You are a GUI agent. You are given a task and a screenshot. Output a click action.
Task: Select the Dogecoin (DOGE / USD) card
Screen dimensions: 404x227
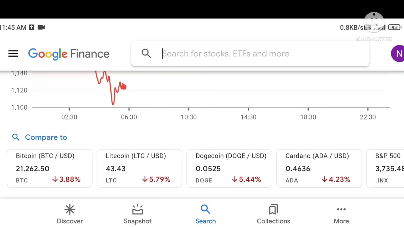229,168
